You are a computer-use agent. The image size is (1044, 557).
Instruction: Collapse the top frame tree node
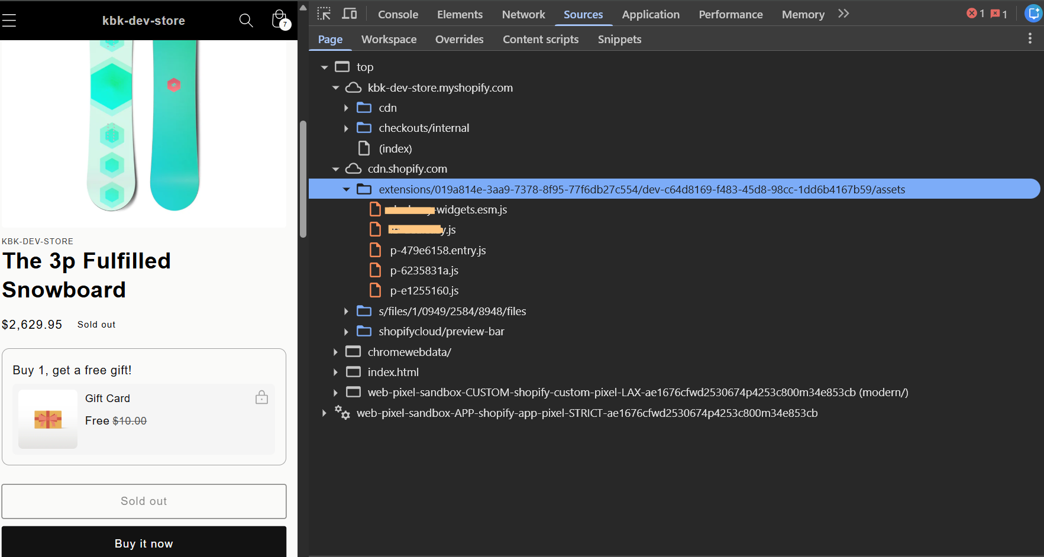[324, 67]
